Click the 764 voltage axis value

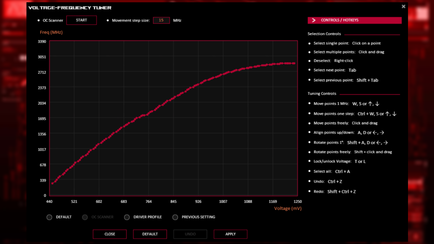point(149,201)
